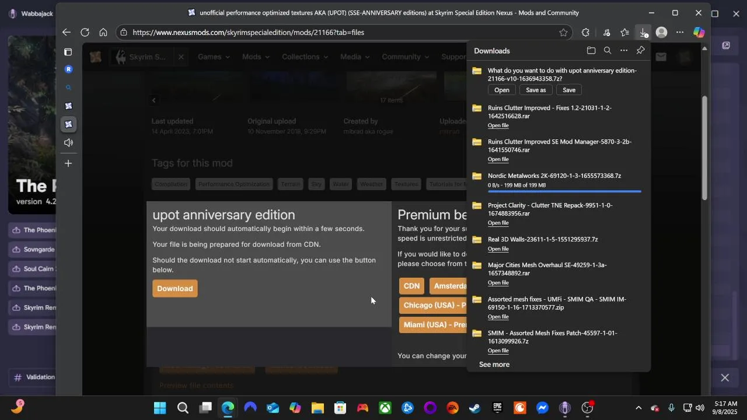747x420 pixels.
Task: Open Epic Games Launcher from taskbar
Action: pos(497,408)
